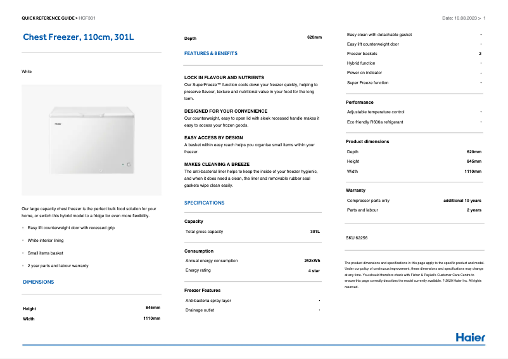Click the 'Eco friendly R600a refrigerant' row
Image resolution: width=508 pixels, height=359 pixels.
tap(375, 122)
